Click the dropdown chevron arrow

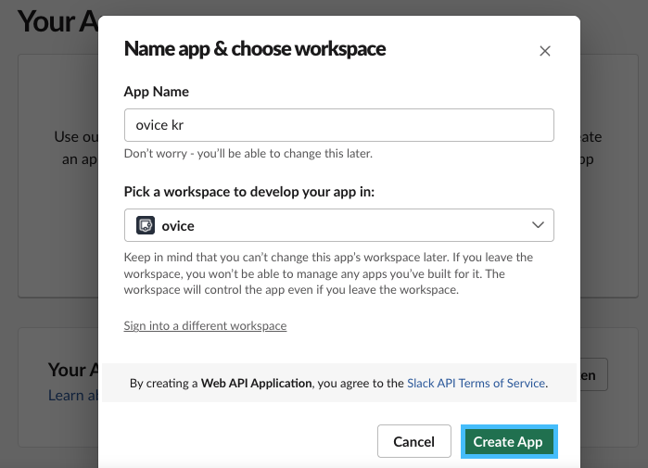(538, 225)
